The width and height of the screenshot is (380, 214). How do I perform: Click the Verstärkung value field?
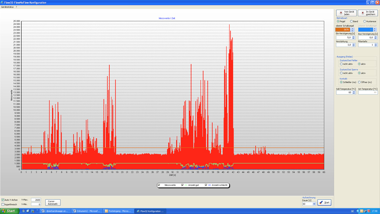[344, 45]
